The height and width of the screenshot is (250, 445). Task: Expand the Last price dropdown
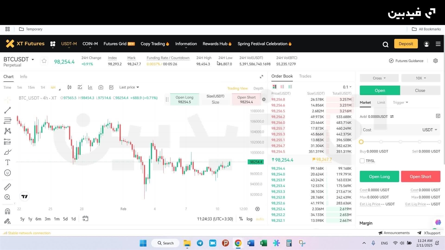tap(129, 87)
